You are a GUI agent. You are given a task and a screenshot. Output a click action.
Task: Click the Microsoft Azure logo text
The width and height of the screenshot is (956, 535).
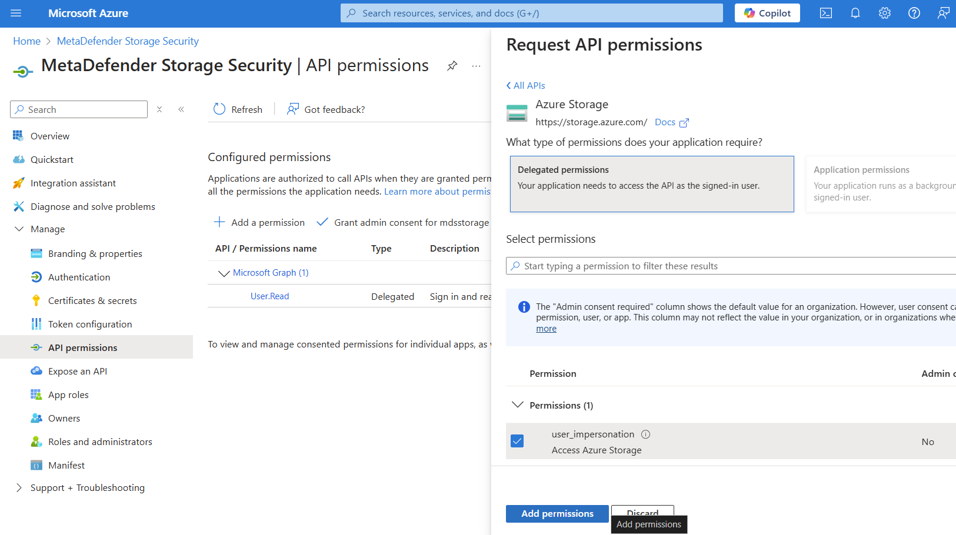pyautogui.click(x=88, y=13)
